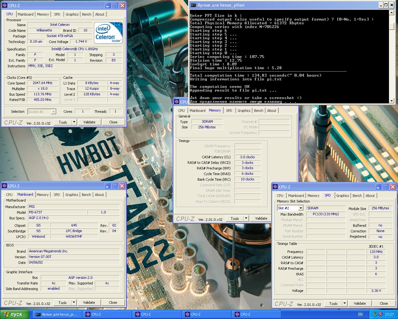Click Validate in the Mainboard window
398x319 pixels.
click(89, 302)
